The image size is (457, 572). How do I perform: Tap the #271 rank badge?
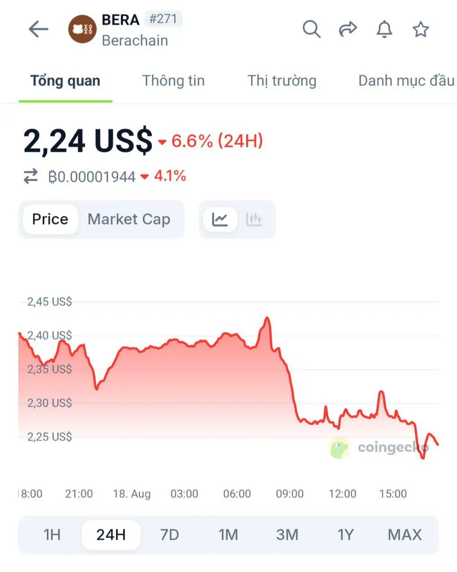click(163, 19)
